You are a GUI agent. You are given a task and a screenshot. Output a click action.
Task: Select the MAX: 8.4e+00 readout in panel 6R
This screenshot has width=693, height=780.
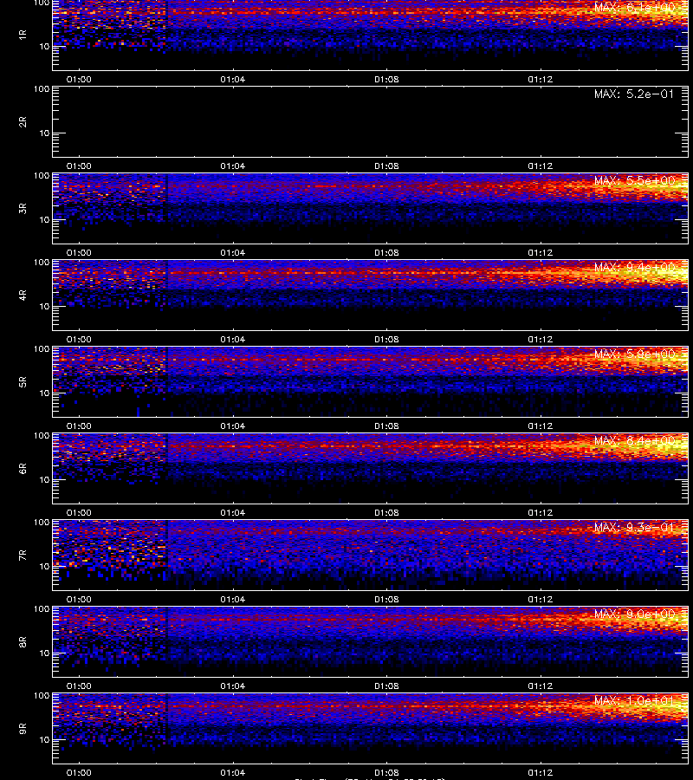(x=634, y=441)
